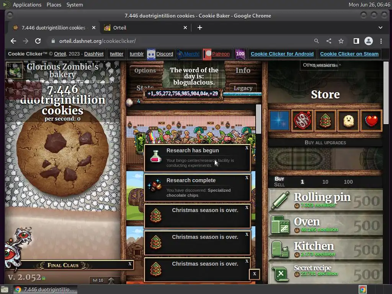Viewport: 392px width, 294px height.
Task: Close all notifications with bottom X button
Action: click(x=255, y=274)
